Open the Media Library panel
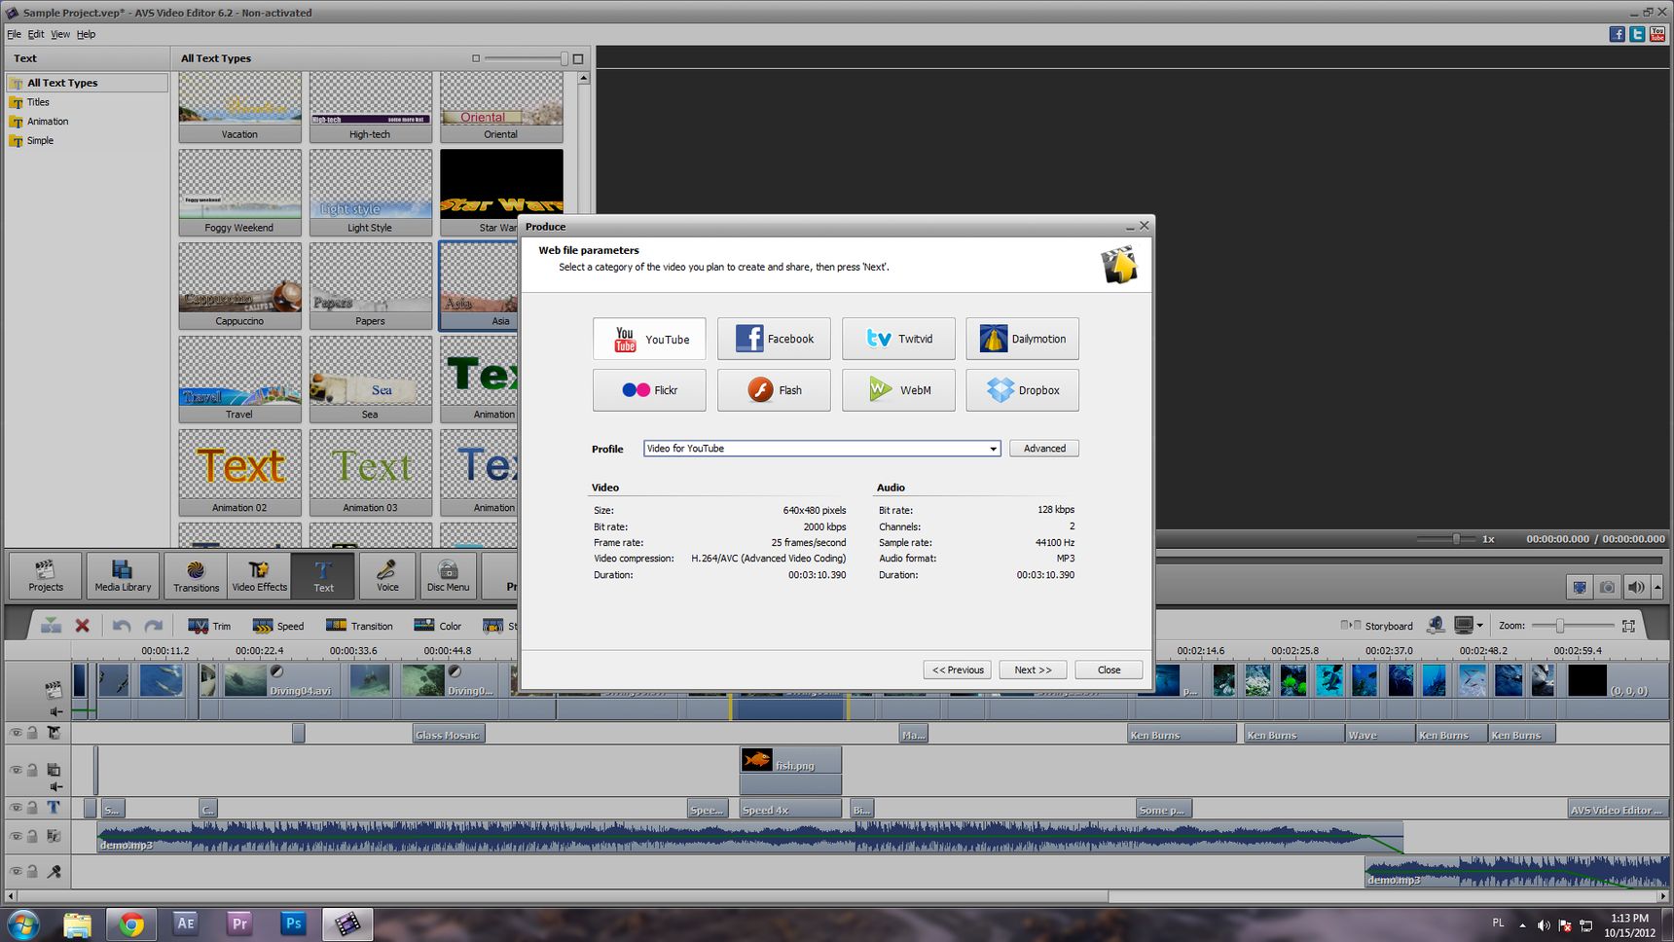The image size is (1674, 942). pos(123,575)
